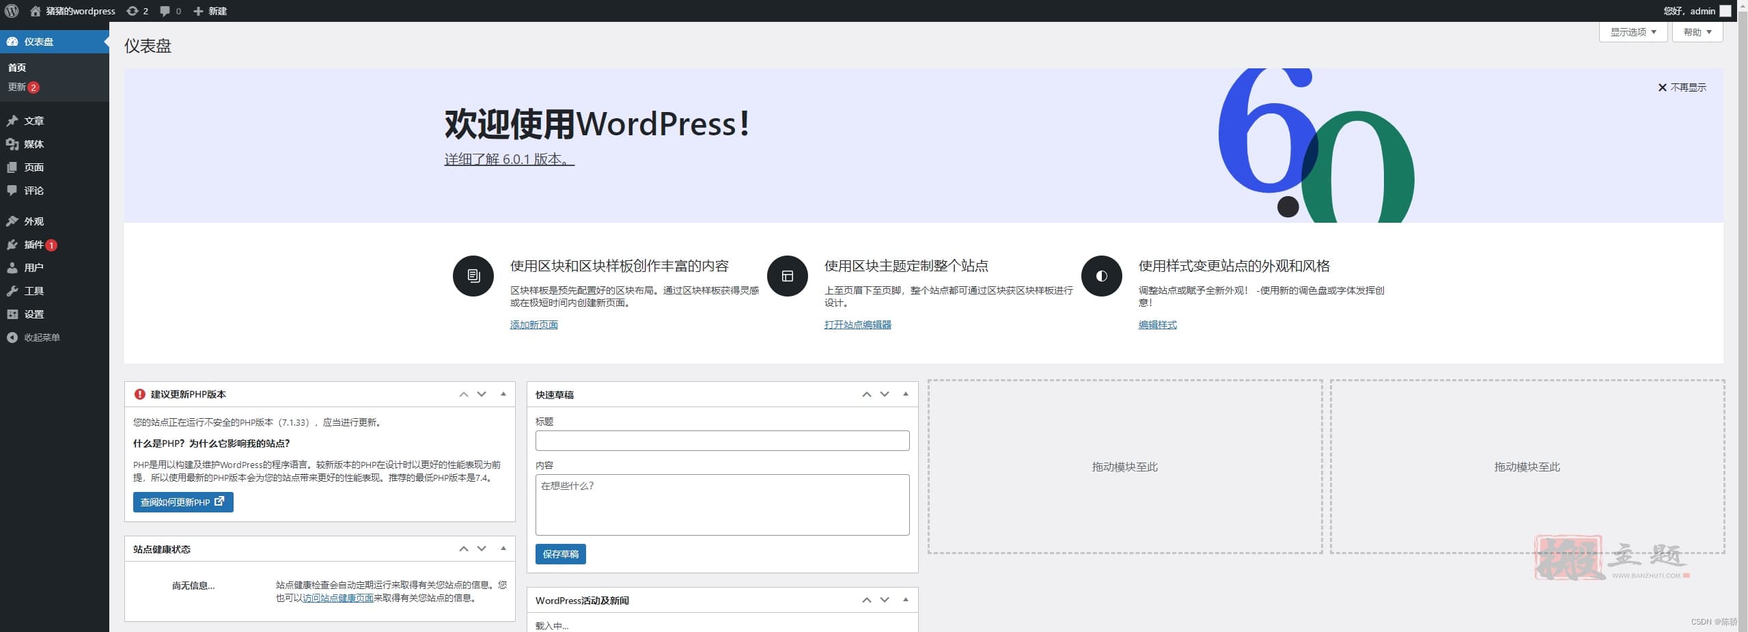Move WordPress活动及新闻 panel down
The image size is (1748, 632).
885,600
